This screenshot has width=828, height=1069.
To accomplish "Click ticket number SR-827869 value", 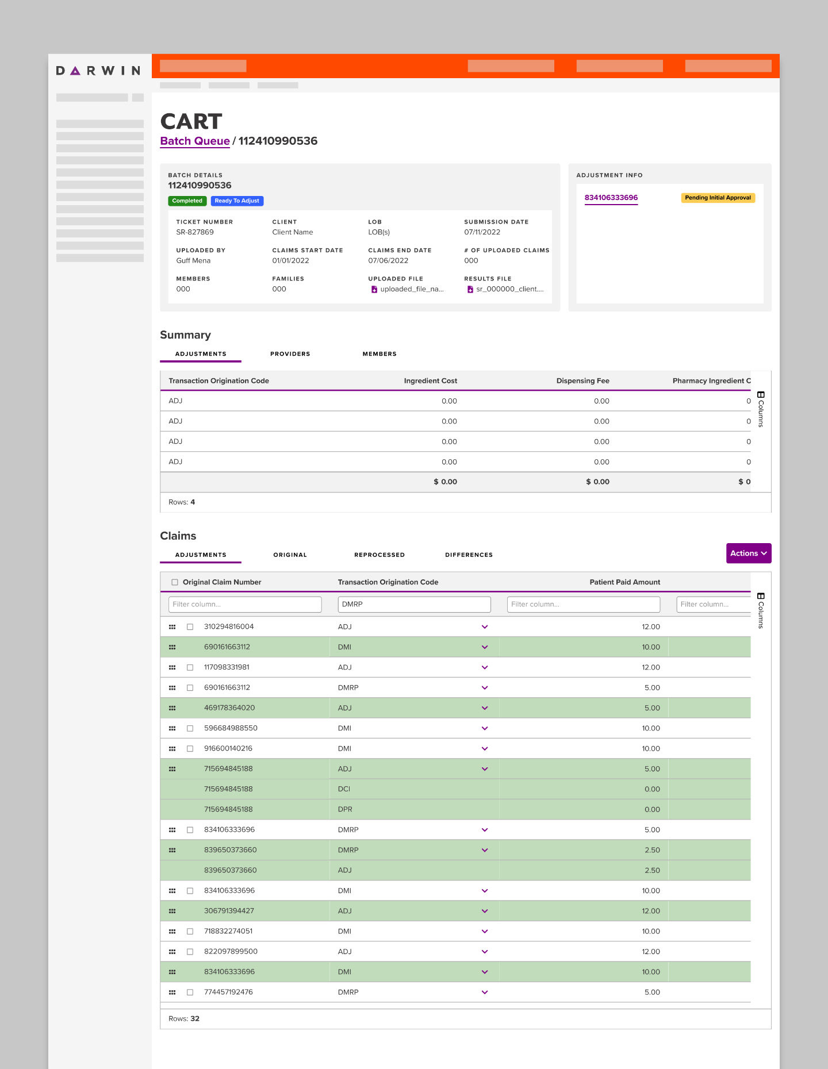I will point(195,232).
